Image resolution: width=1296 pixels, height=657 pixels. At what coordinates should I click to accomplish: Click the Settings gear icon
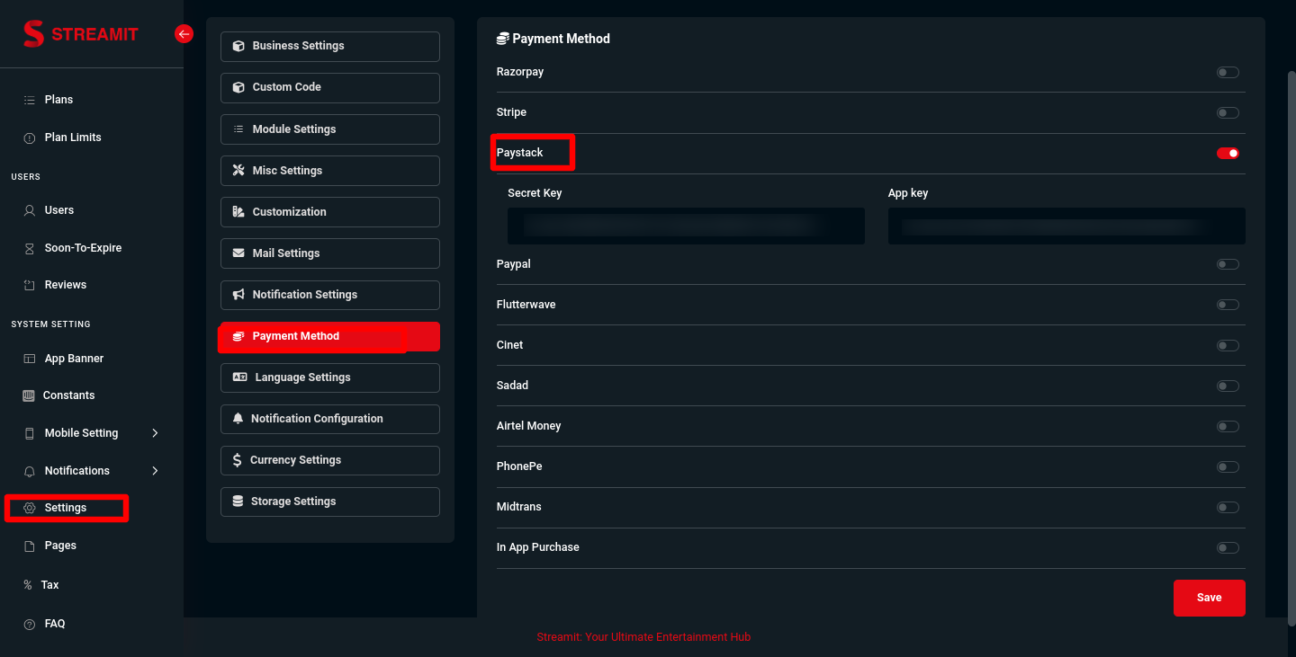pos(29,508)
